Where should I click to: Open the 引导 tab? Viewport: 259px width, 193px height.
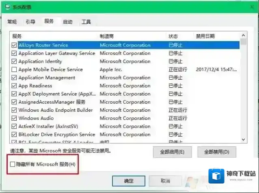click(30, 22)
